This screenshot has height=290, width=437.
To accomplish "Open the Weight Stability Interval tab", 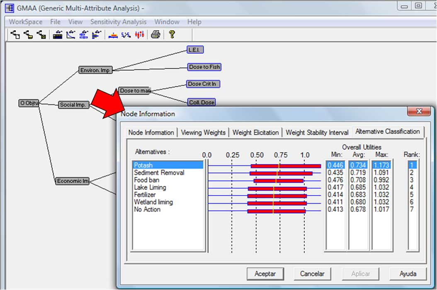I will tap(317, 132).
